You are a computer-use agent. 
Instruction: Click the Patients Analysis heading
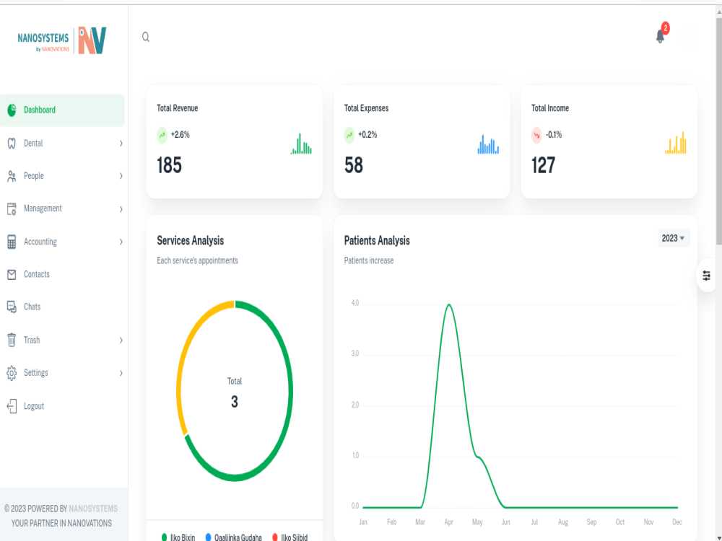tap(377, 241)
